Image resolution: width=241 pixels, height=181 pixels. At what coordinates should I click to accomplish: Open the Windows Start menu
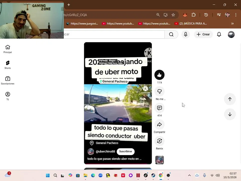pyautogui.click(x=48, y=175)
